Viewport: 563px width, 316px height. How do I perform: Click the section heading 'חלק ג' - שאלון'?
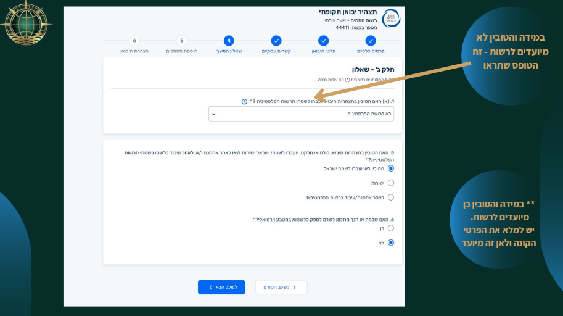(x=373, y=69)
